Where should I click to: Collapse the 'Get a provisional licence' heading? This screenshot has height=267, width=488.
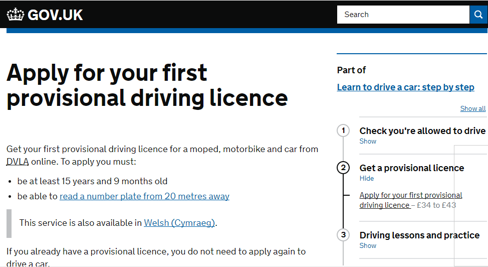coord(411,168)
